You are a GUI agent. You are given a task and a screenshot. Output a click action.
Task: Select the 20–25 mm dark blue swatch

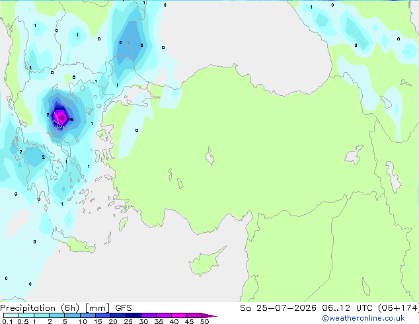click(118, 315)
